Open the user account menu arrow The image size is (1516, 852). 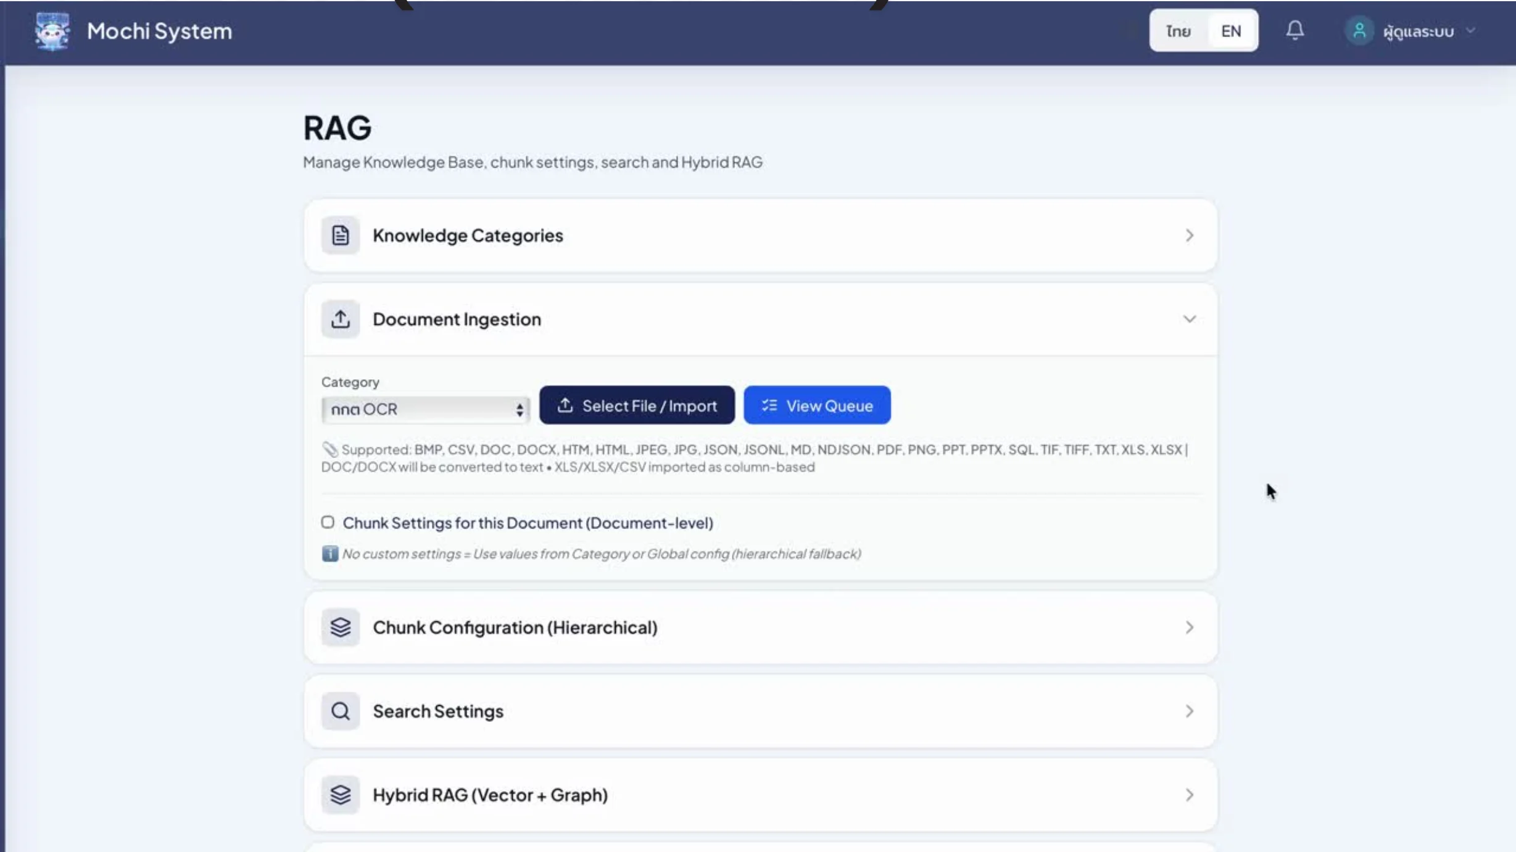(x=1471, y=30)
